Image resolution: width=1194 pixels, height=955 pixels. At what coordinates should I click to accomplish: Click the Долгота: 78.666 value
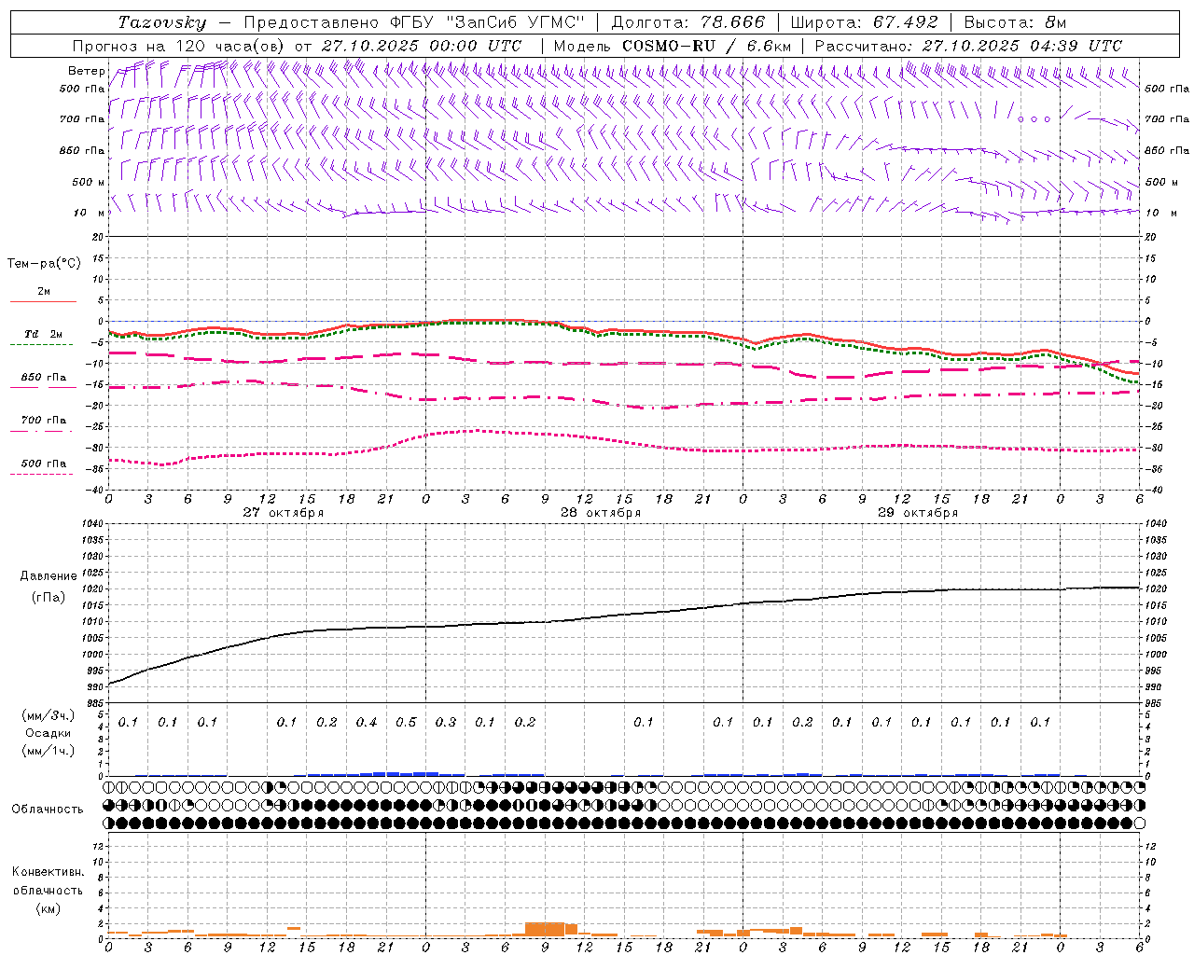pos(687,22)
